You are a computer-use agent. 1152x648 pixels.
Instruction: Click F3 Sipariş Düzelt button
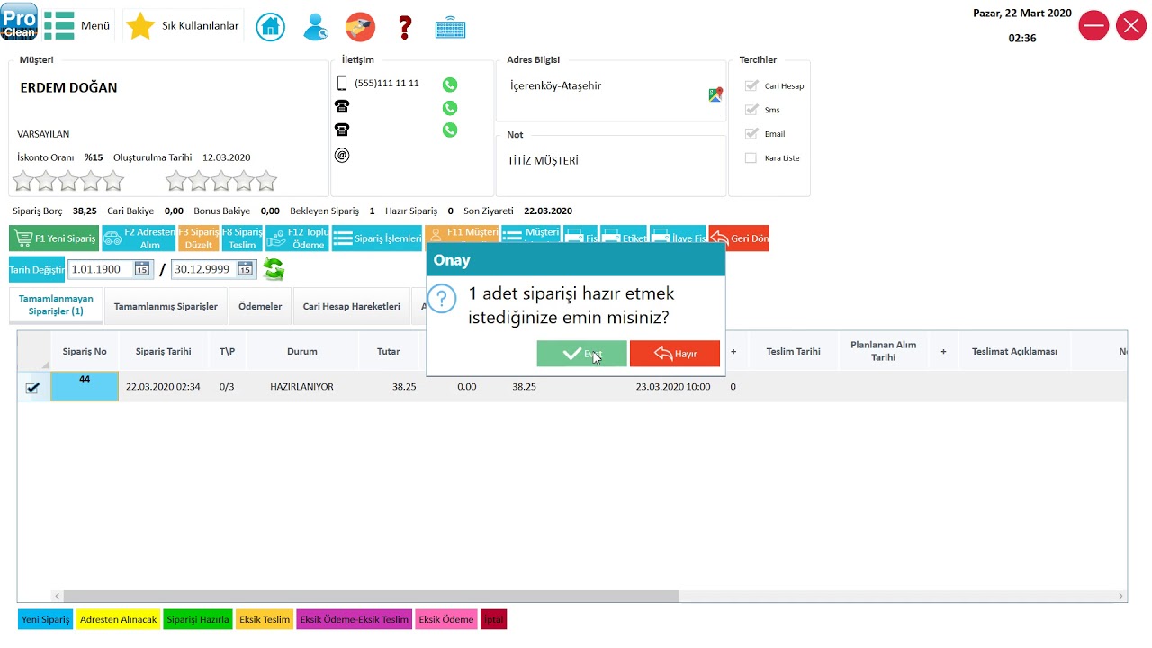(199, 238)
